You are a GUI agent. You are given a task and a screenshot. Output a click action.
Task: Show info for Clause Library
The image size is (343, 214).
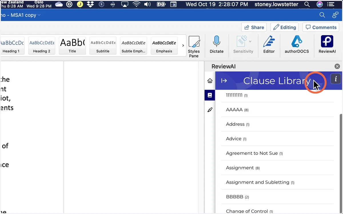pyautogui.click(x=336, y=79)
